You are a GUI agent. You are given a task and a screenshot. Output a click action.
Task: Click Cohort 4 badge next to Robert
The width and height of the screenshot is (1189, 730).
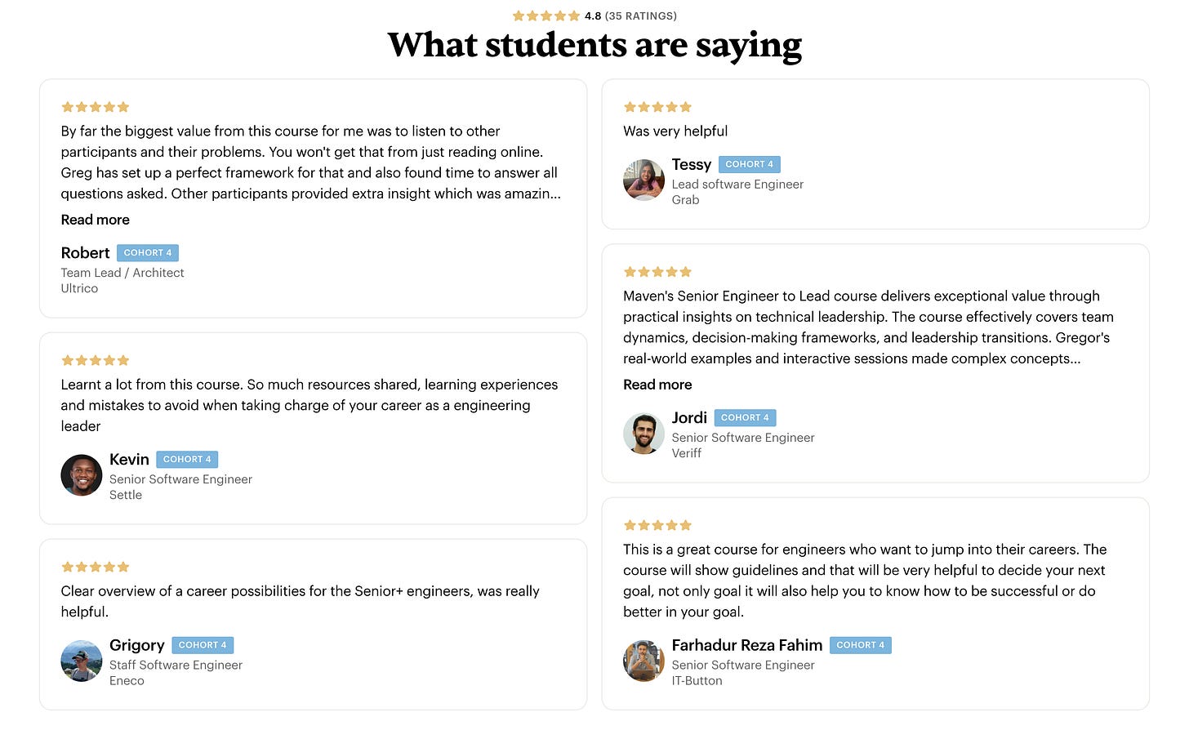coord(148,253)
